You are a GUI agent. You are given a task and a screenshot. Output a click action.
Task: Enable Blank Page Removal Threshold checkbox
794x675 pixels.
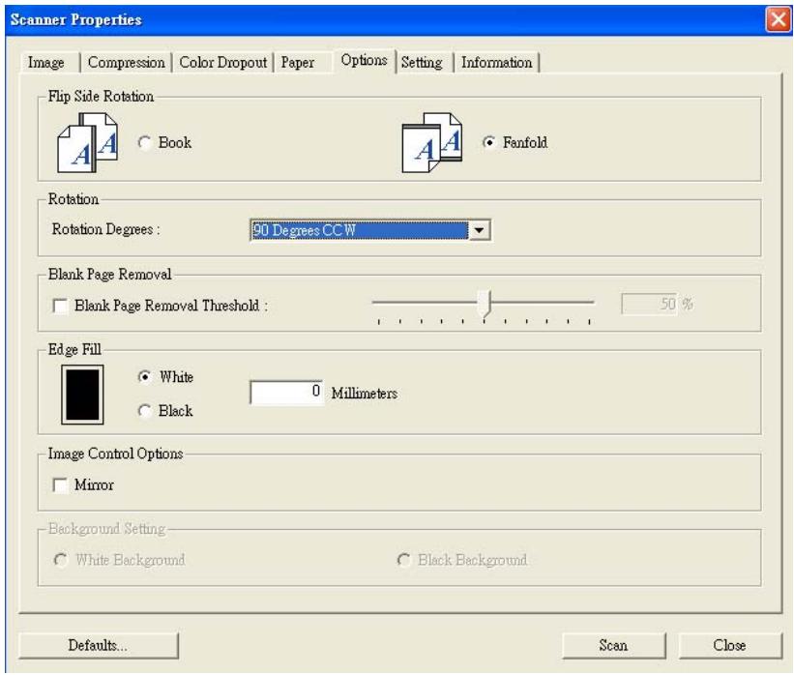[x=60, y=306]
